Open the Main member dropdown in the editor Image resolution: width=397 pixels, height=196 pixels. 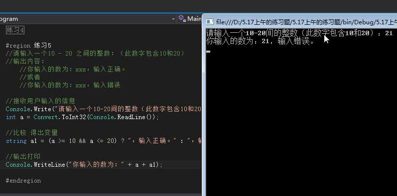pos(190,19)
